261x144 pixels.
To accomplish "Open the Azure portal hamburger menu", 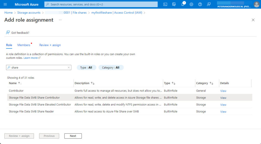I will (5, 4).
